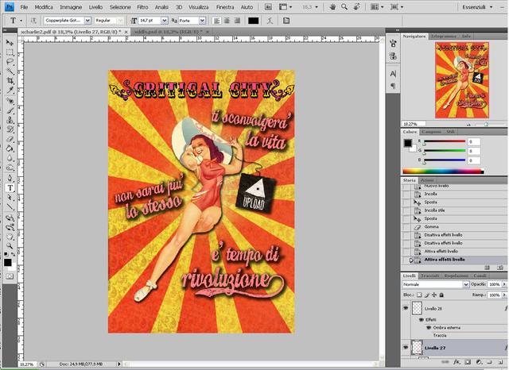Toggle lock position
The width and height of the screenshot is (509, 370).
click(434, 295)
